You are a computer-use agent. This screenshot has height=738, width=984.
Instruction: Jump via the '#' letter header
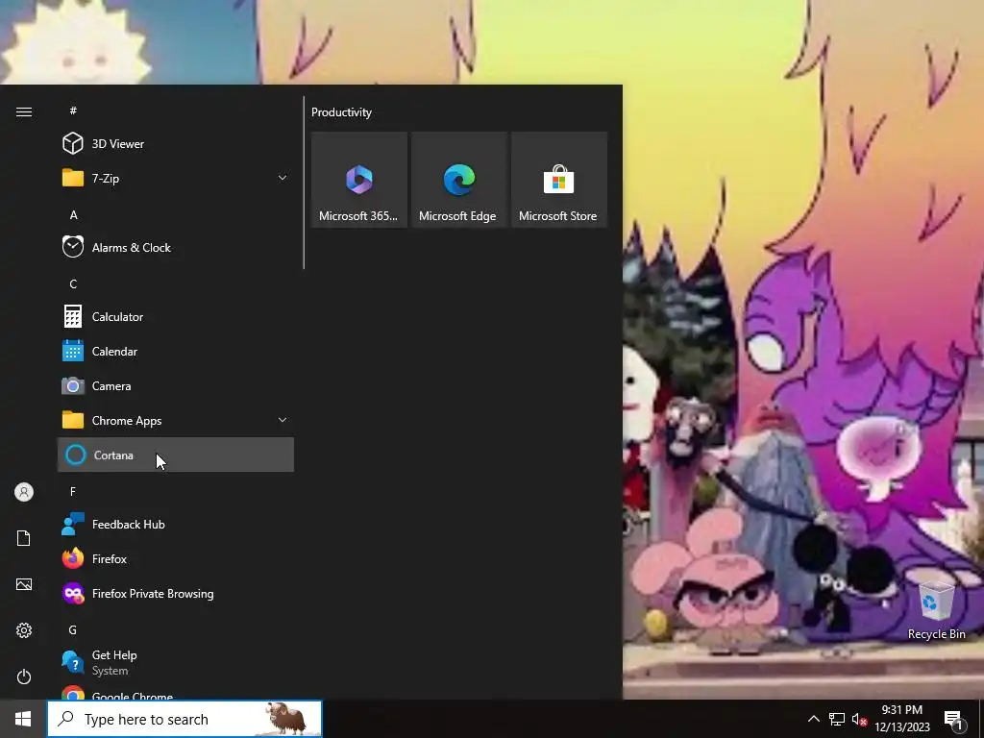[73, 111]
